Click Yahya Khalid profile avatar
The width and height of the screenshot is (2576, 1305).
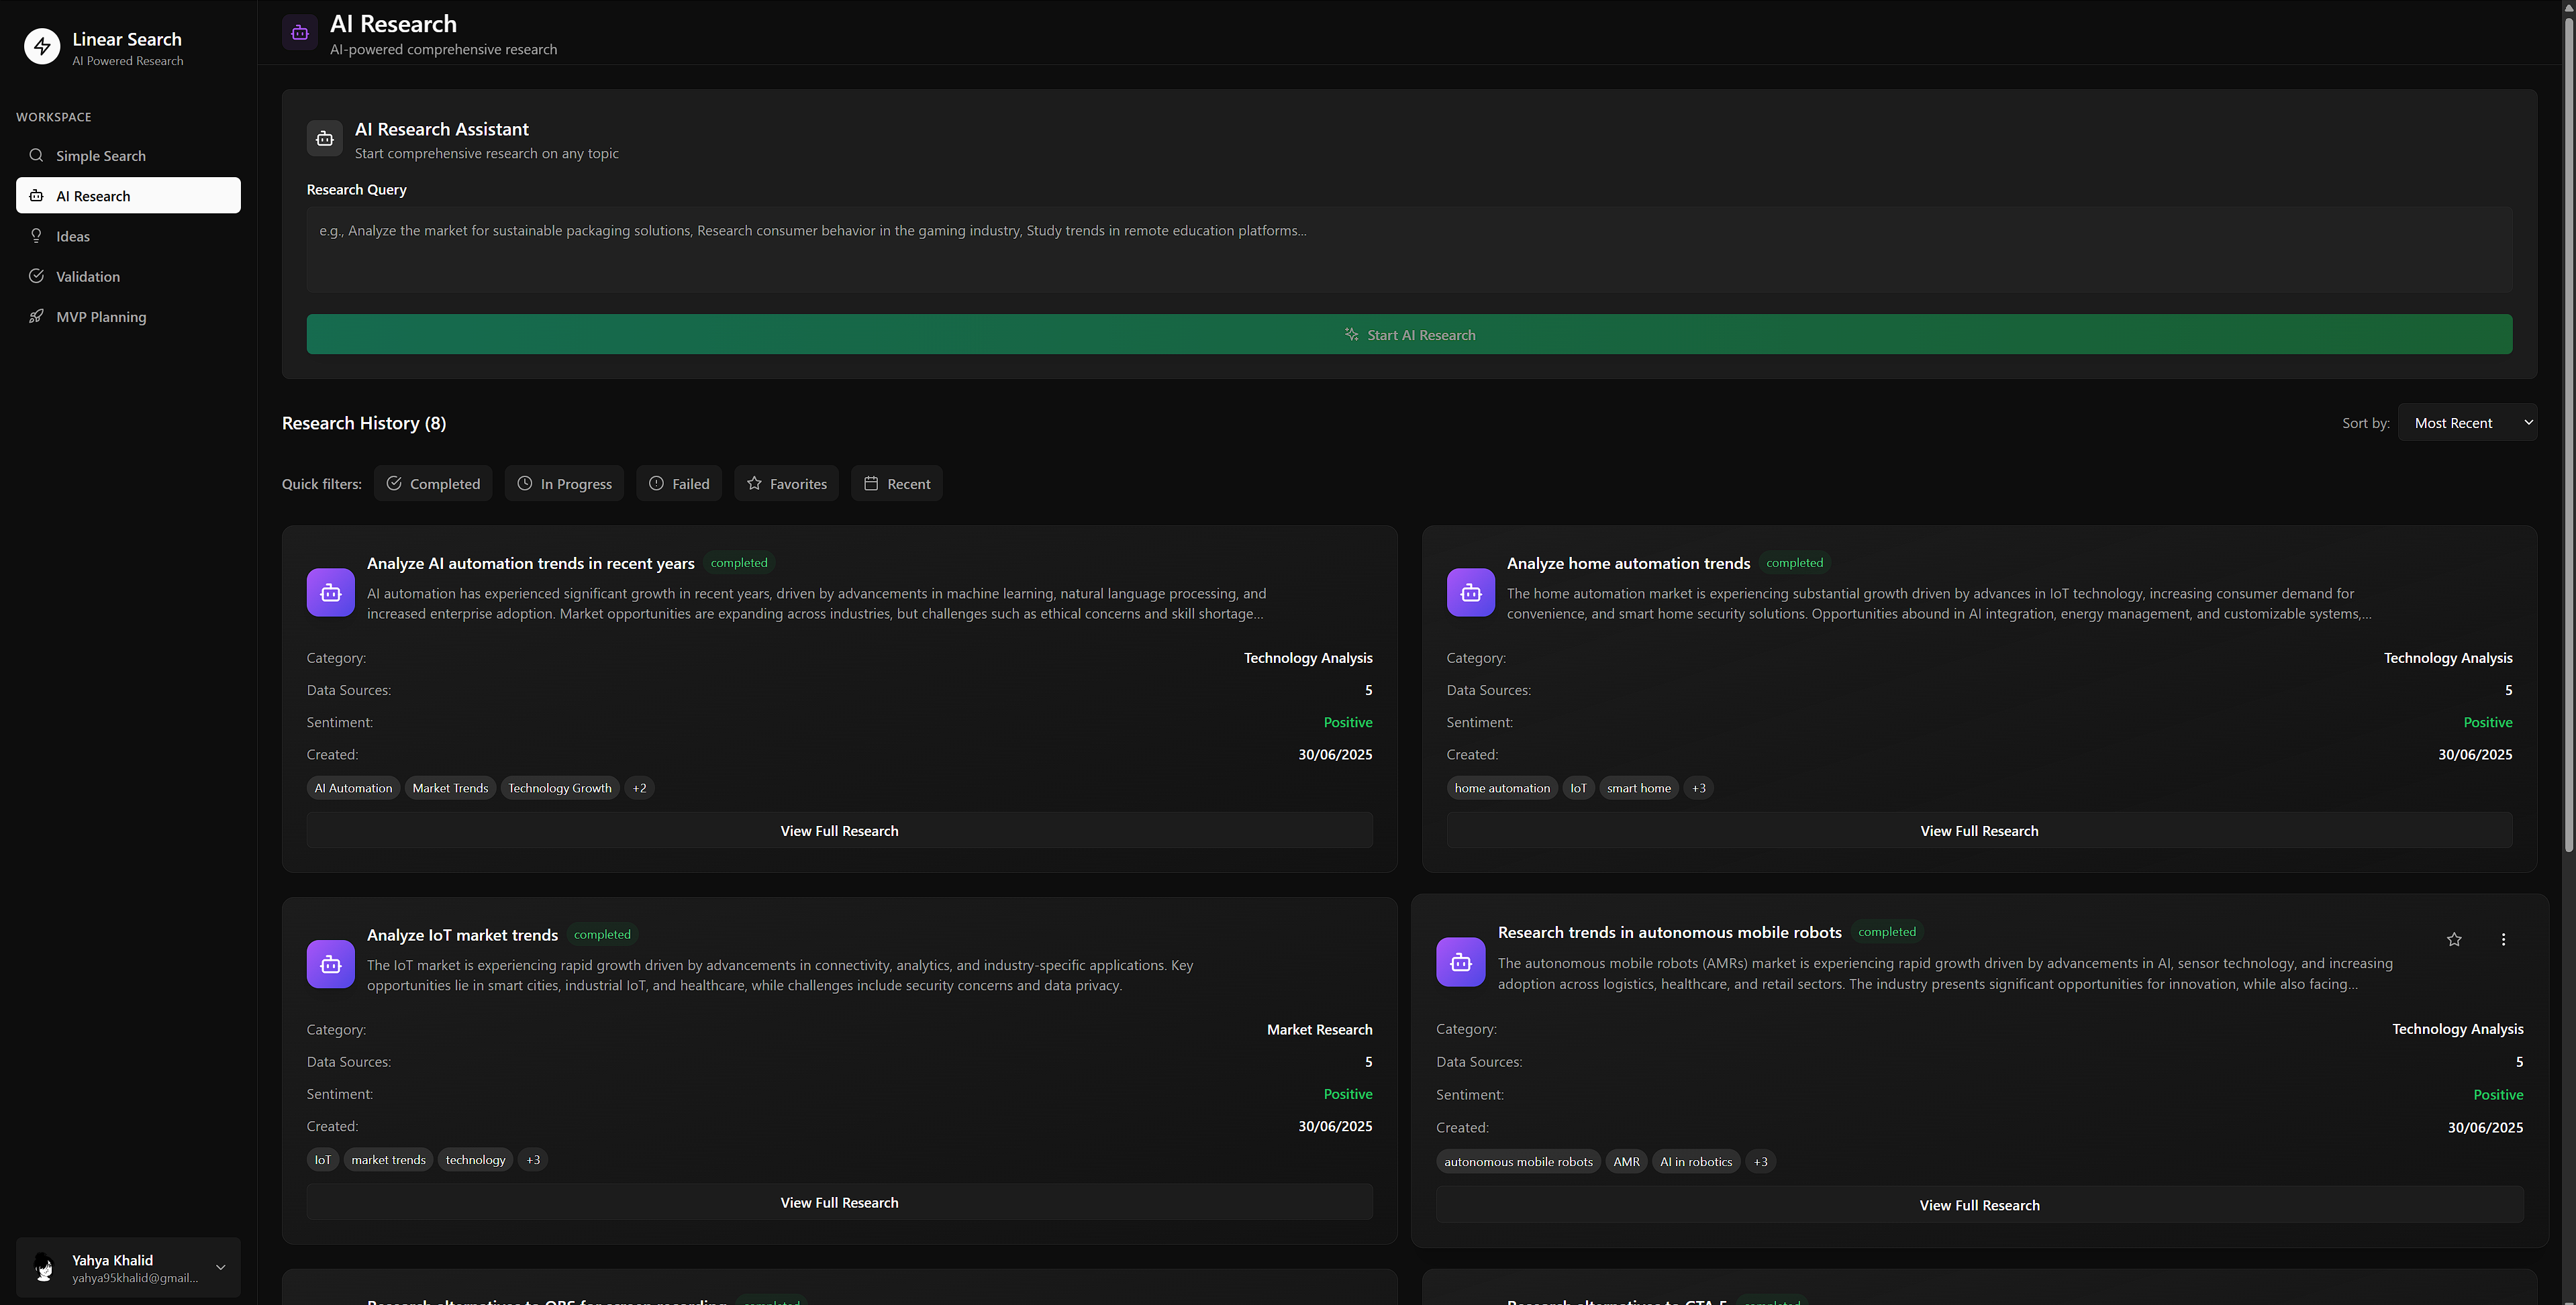click(x=44, y=1267)
